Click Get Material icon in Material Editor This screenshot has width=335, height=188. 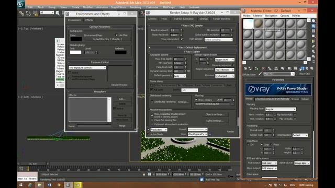245,68
